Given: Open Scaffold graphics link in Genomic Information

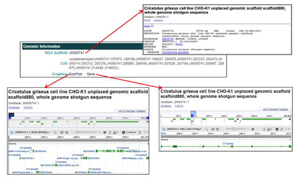Looking at the screenshot, I should [x=76, y=74].
